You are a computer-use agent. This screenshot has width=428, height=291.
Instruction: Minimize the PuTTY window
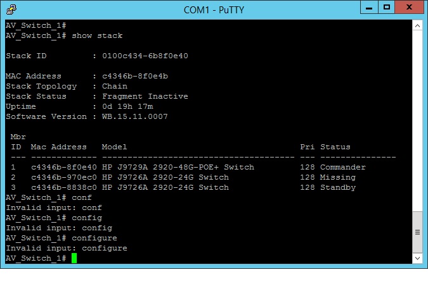tap(368, 8)
